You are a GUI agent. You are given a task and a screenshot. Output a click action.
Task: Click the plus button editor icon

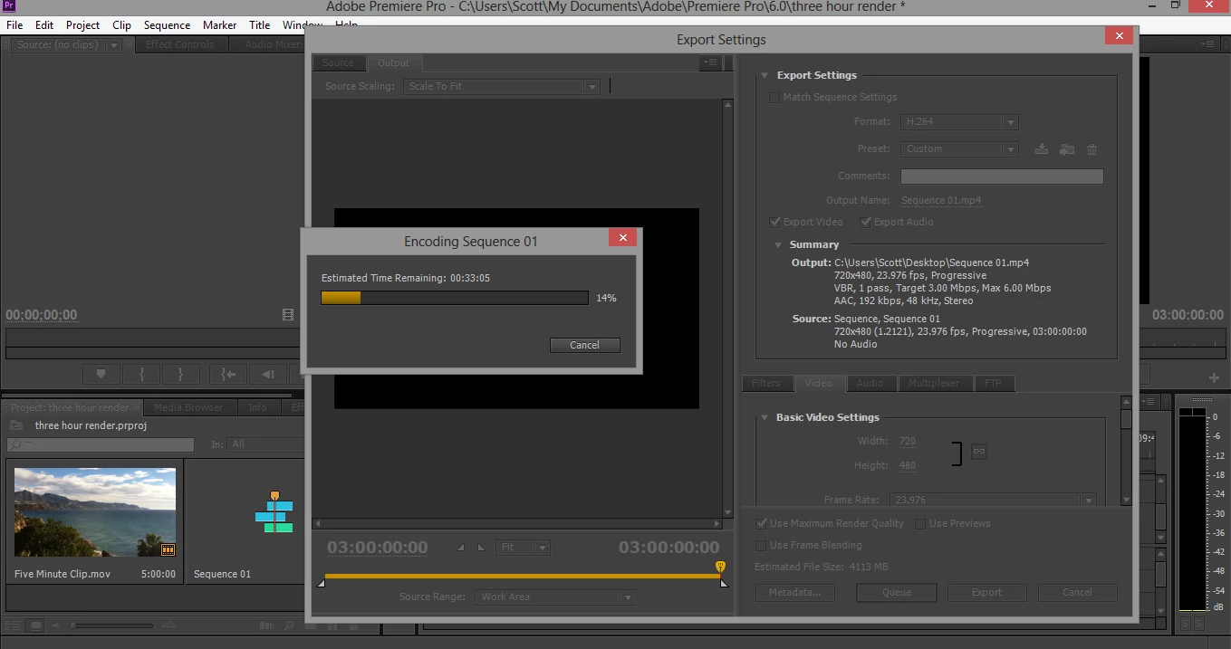(1214, 377)
